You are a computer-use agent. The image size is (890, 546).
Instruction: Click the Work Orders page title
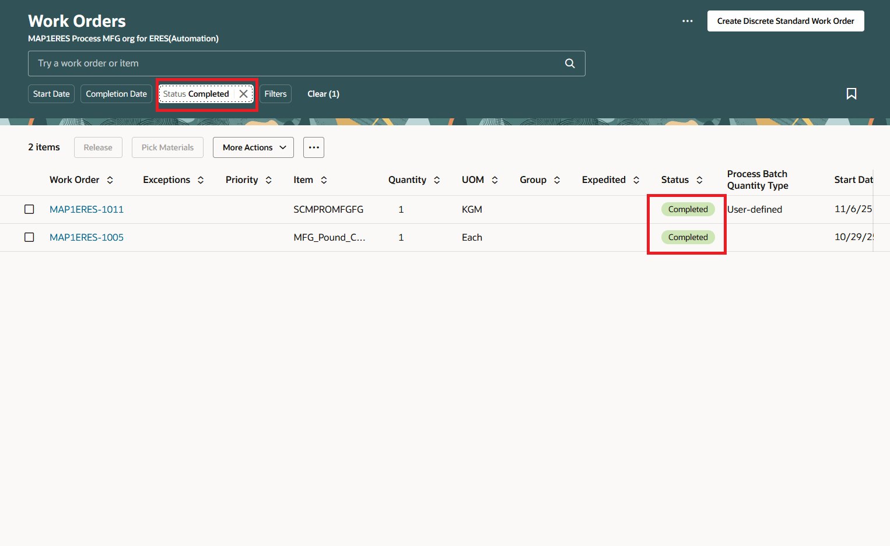[x=77, y=21]
